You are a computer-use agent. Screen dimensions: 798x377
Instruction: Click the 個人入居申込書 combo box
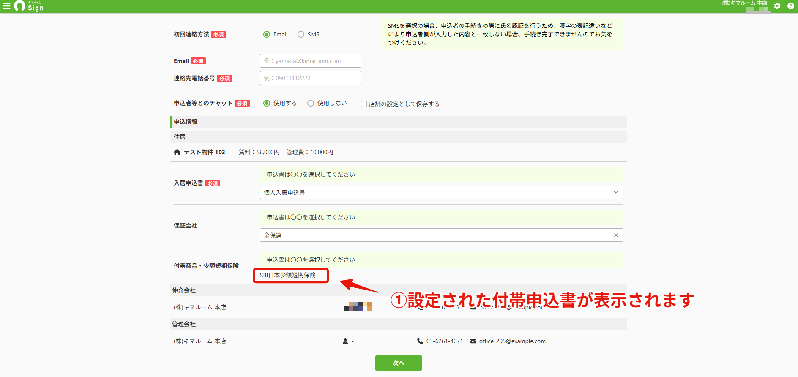tap(441, 192)
